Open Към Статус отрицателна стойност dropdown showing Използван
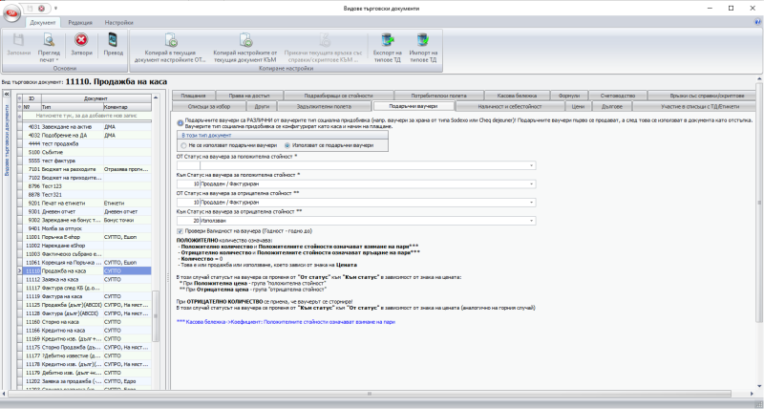This screenshot has height=409, width=764. (531, 221)
